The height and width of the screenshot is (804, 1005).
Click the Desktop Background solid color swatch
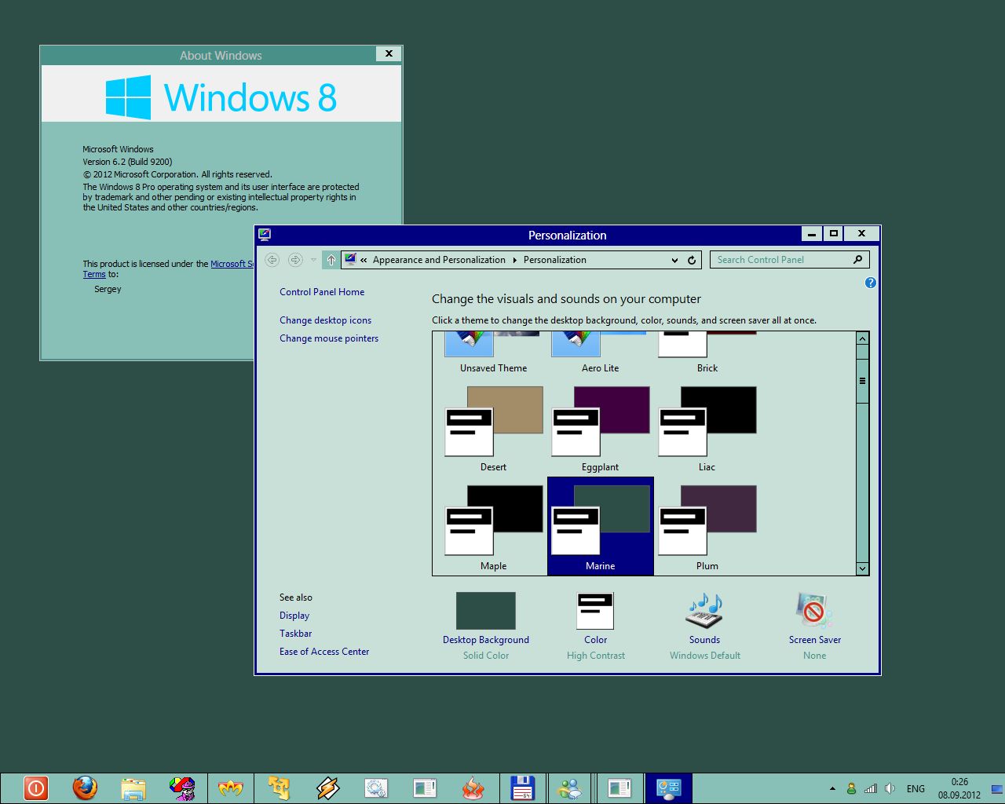click(x=485, y=612)
